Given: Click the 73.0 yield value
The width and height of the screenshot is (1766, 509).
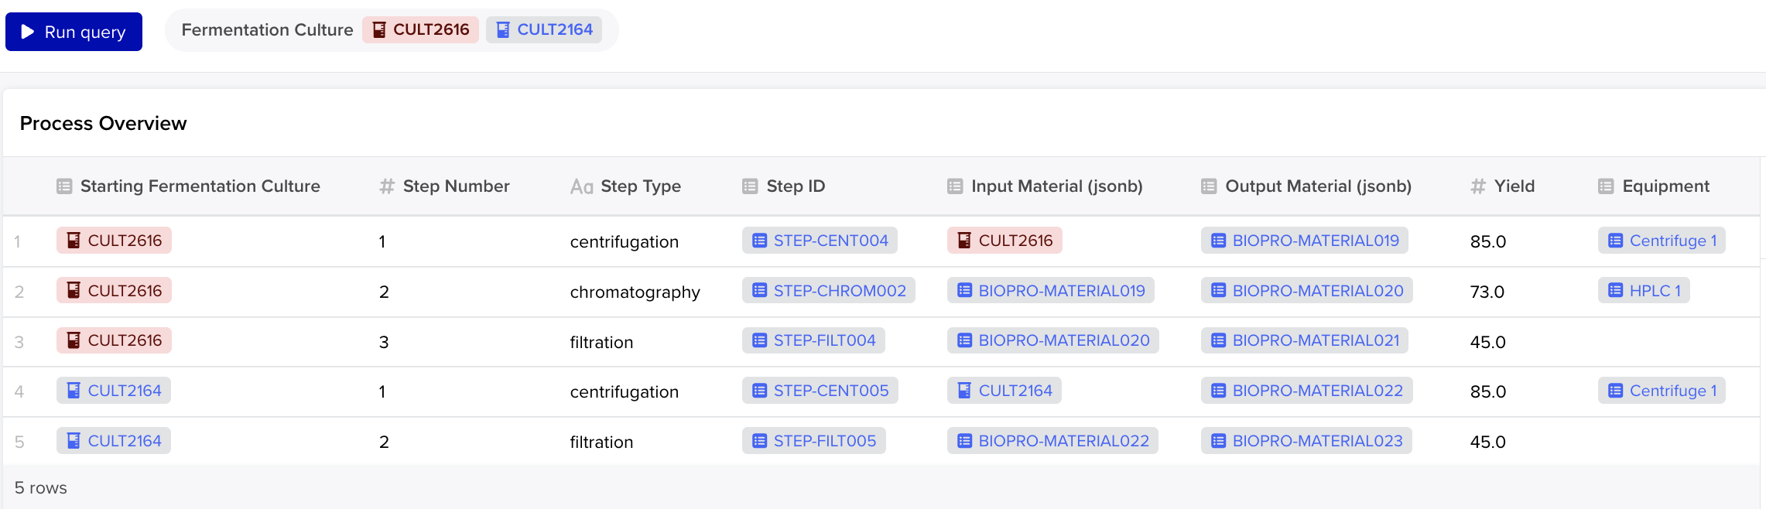Looking at the screenshot, I should click(x=1487, y=292).
